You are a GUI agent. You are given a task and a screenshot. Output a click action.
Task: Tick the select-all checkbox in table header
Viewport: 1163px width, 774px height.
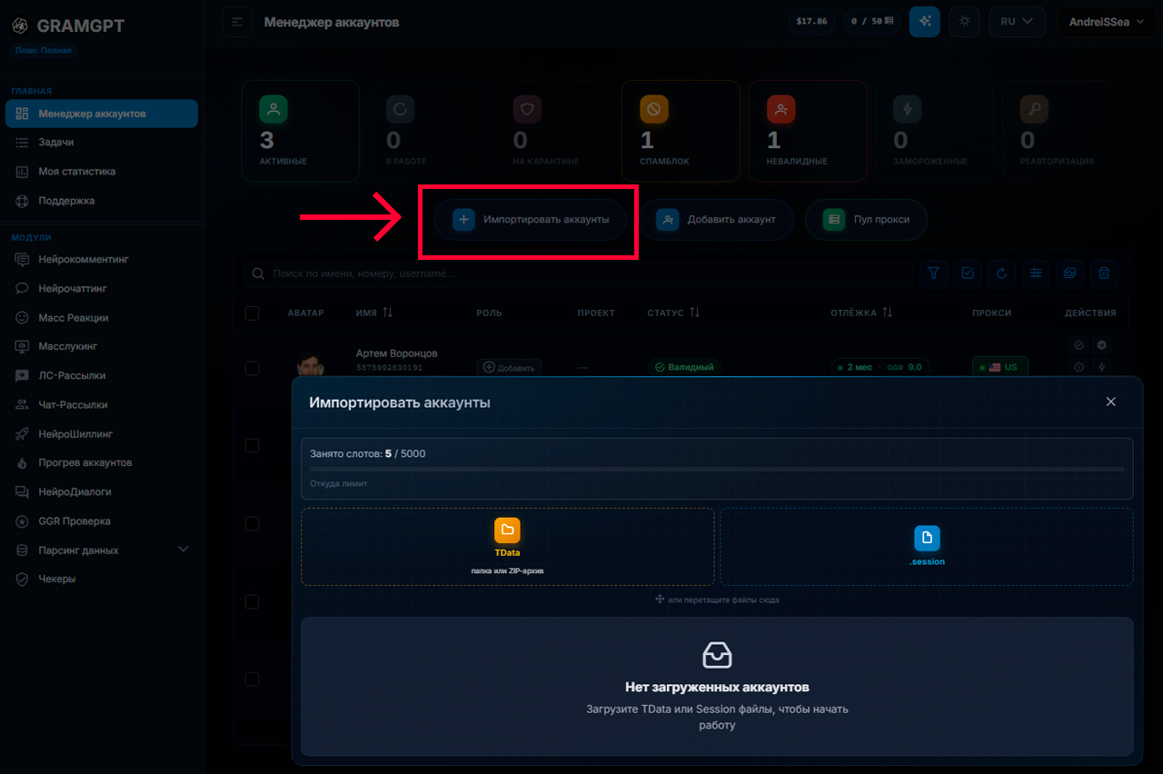pos(253,313)
